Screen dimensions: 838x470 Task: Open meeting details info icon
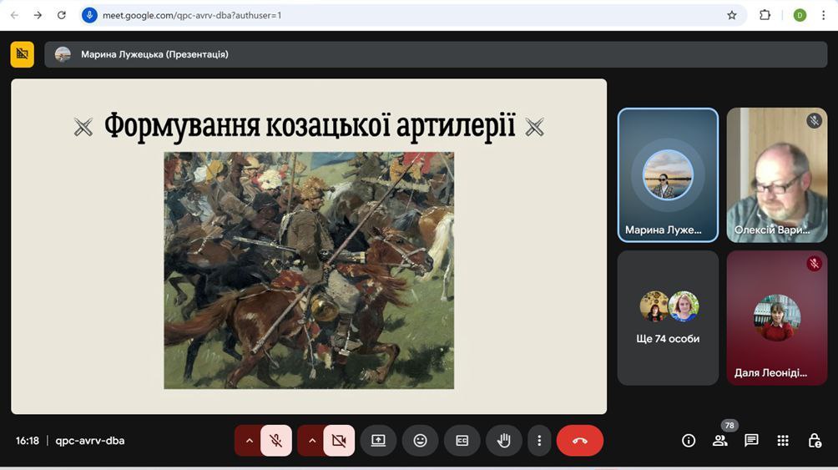point(689,441)
